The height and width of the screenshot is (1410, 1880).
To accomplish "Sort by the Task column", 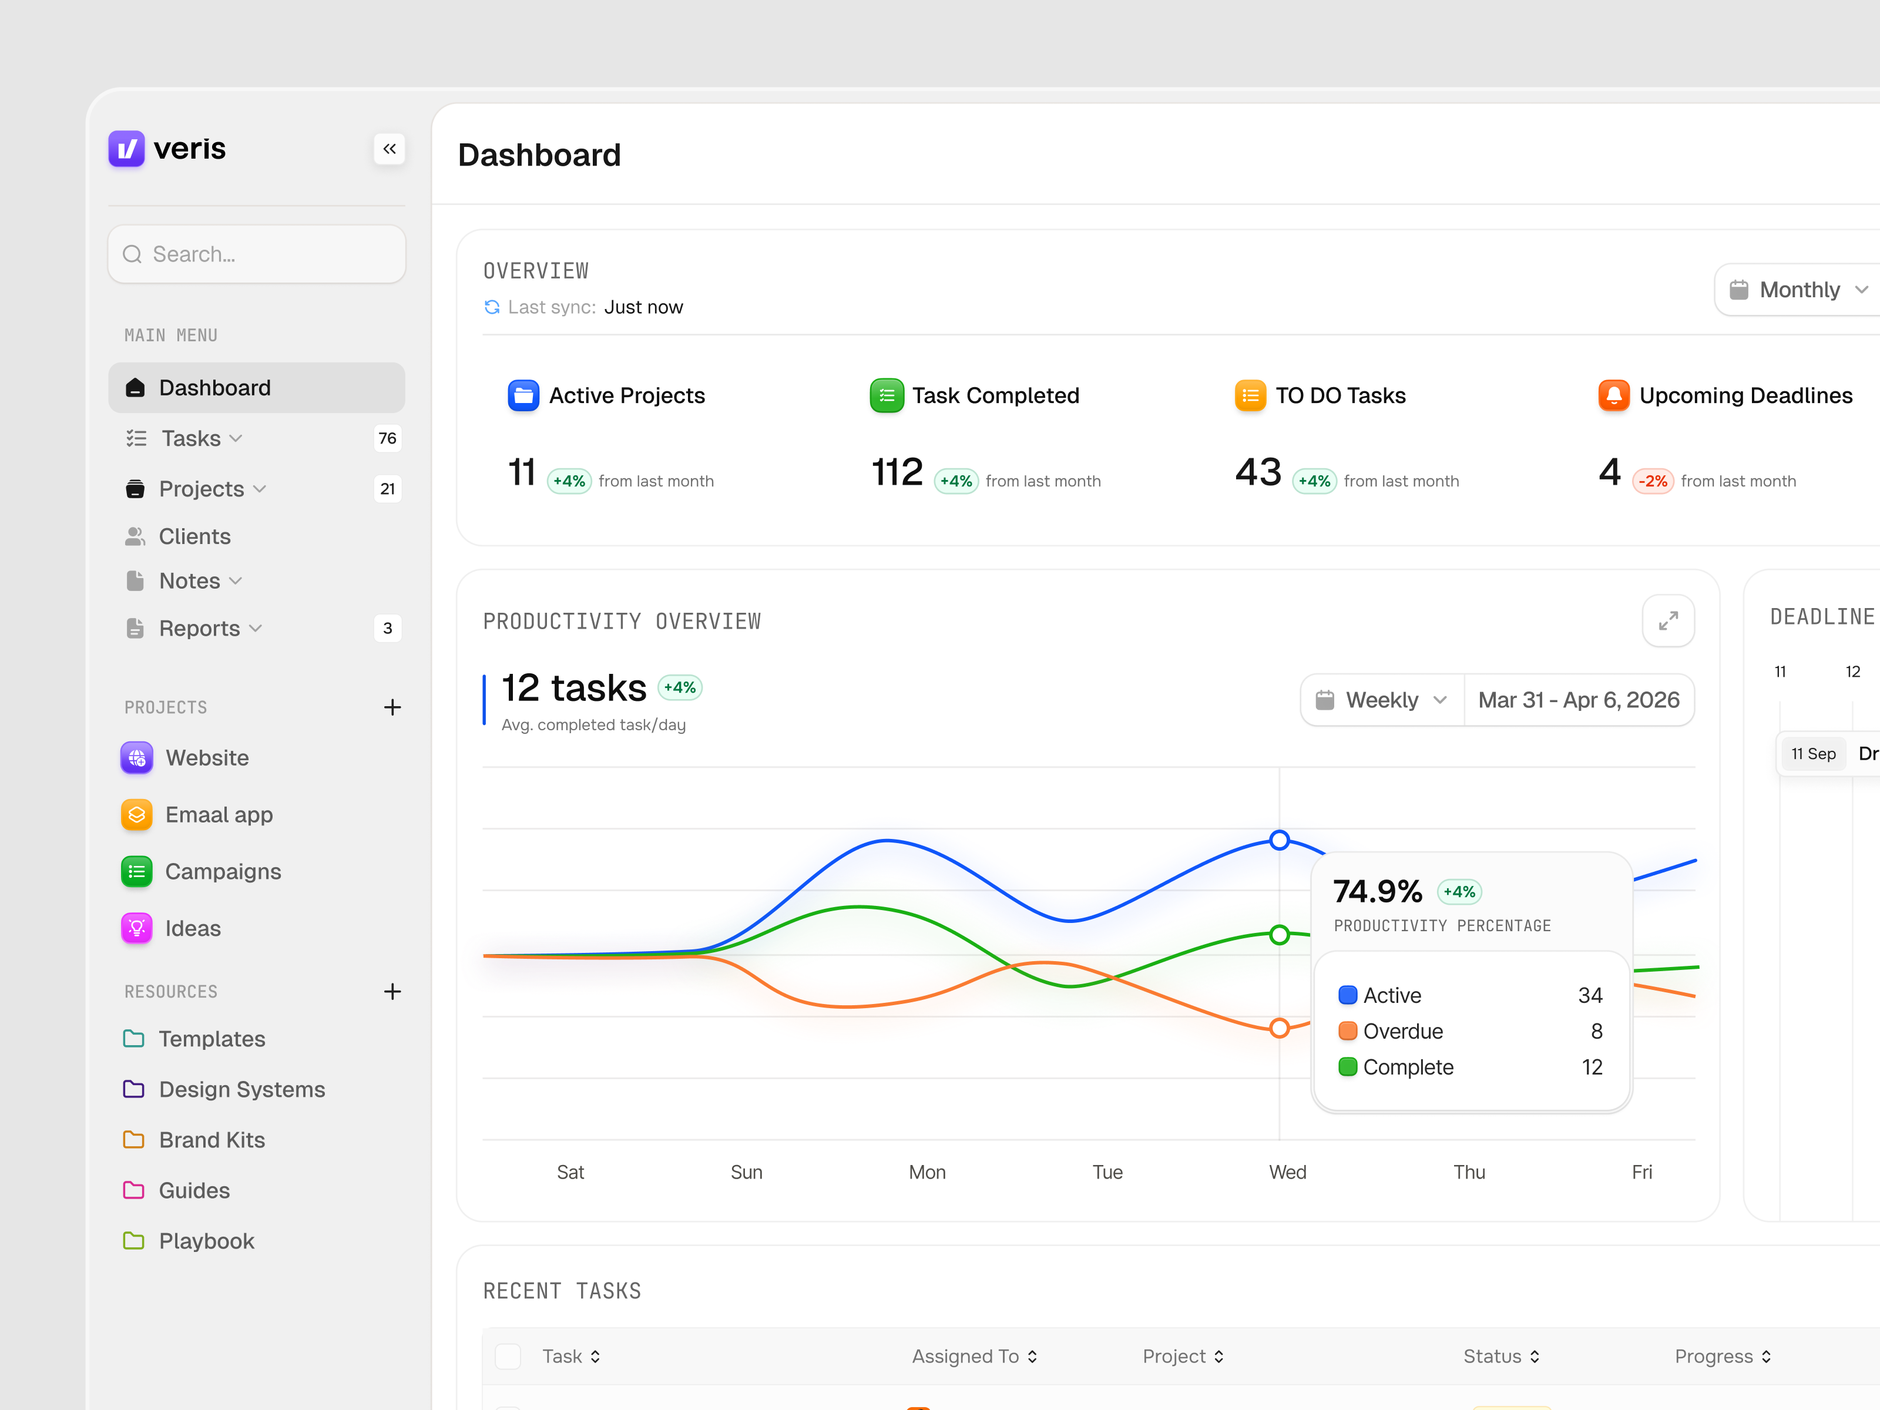I will click(572, 1355).
